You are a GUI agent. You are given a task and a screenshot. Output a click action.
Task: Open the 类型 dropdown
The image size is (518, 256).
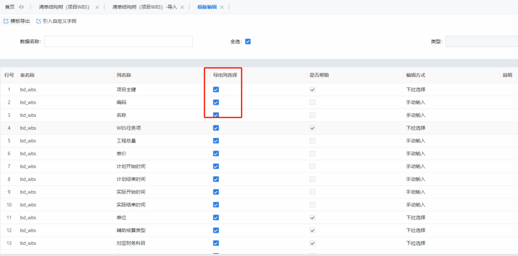(482, 41)
